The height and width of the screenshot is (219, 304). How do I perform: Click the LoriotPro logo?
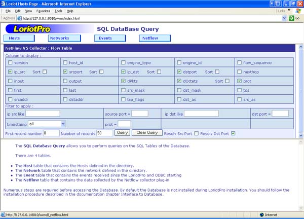(x=31, y=29)
